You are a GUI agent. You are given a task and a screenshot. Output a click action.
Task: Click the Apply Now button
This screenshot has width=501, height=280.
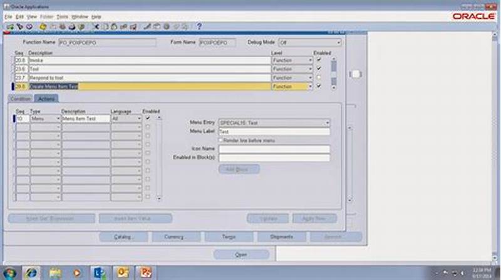(314, 219)
